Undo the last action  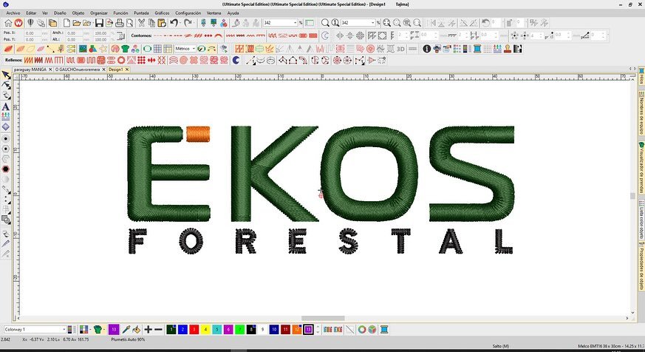(174, 23)
